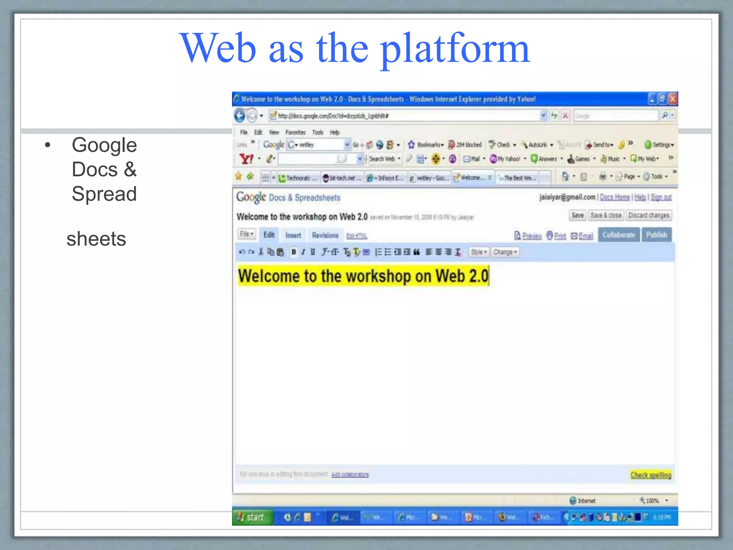
Task: Open the address bar history dropdown arrow
Action: pyautogui.click(x=543, y=115)
